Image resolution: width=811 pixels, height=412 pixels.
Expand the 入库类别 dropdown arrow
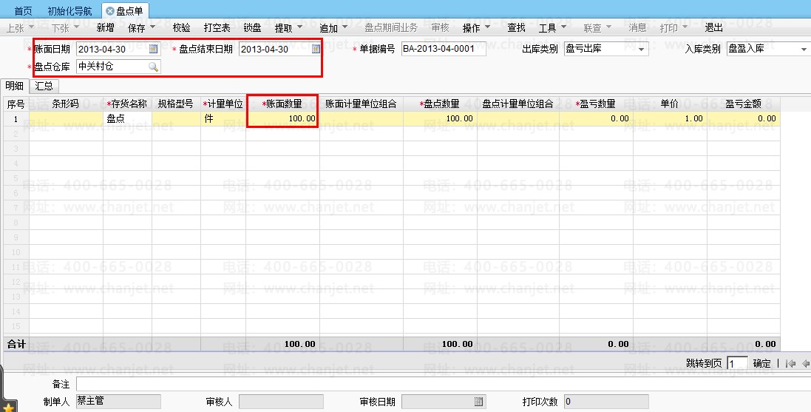point(804,49)
